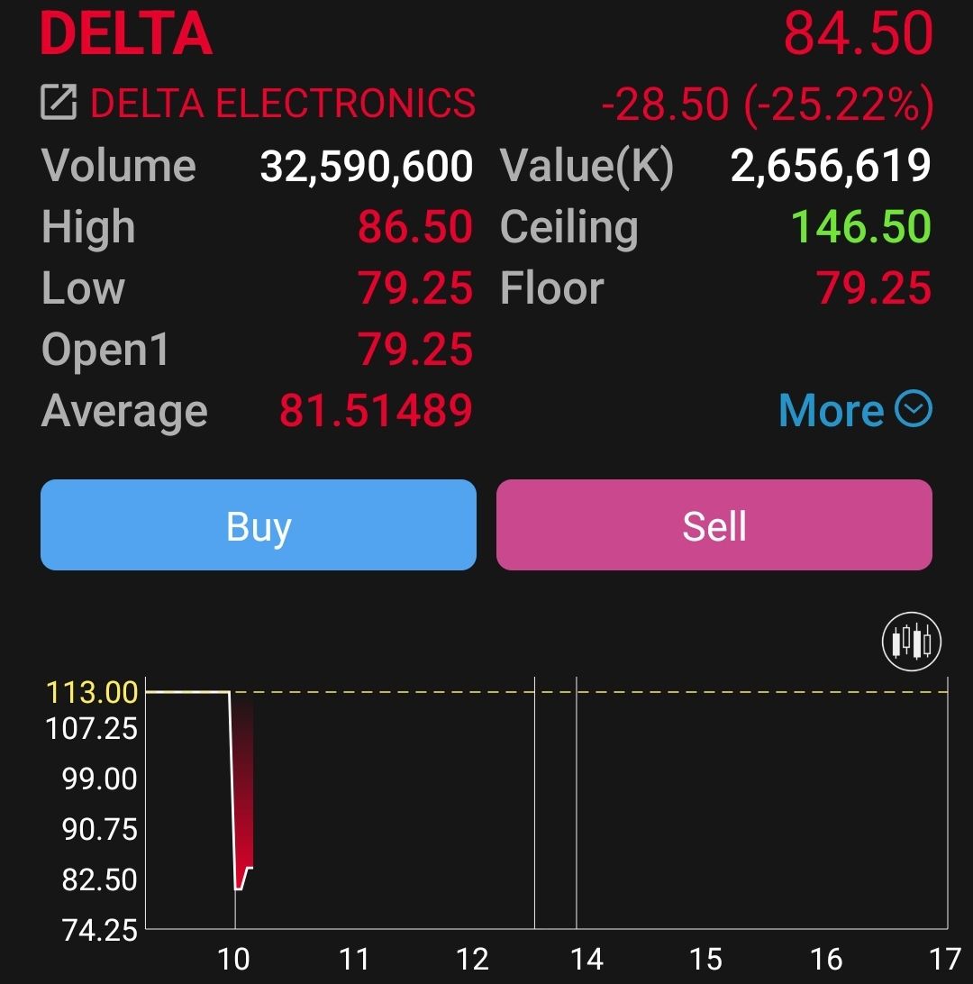Select the Floor price 79.25
The height and width of the screenshot is (984, 973).
click(x=873, y=287)
